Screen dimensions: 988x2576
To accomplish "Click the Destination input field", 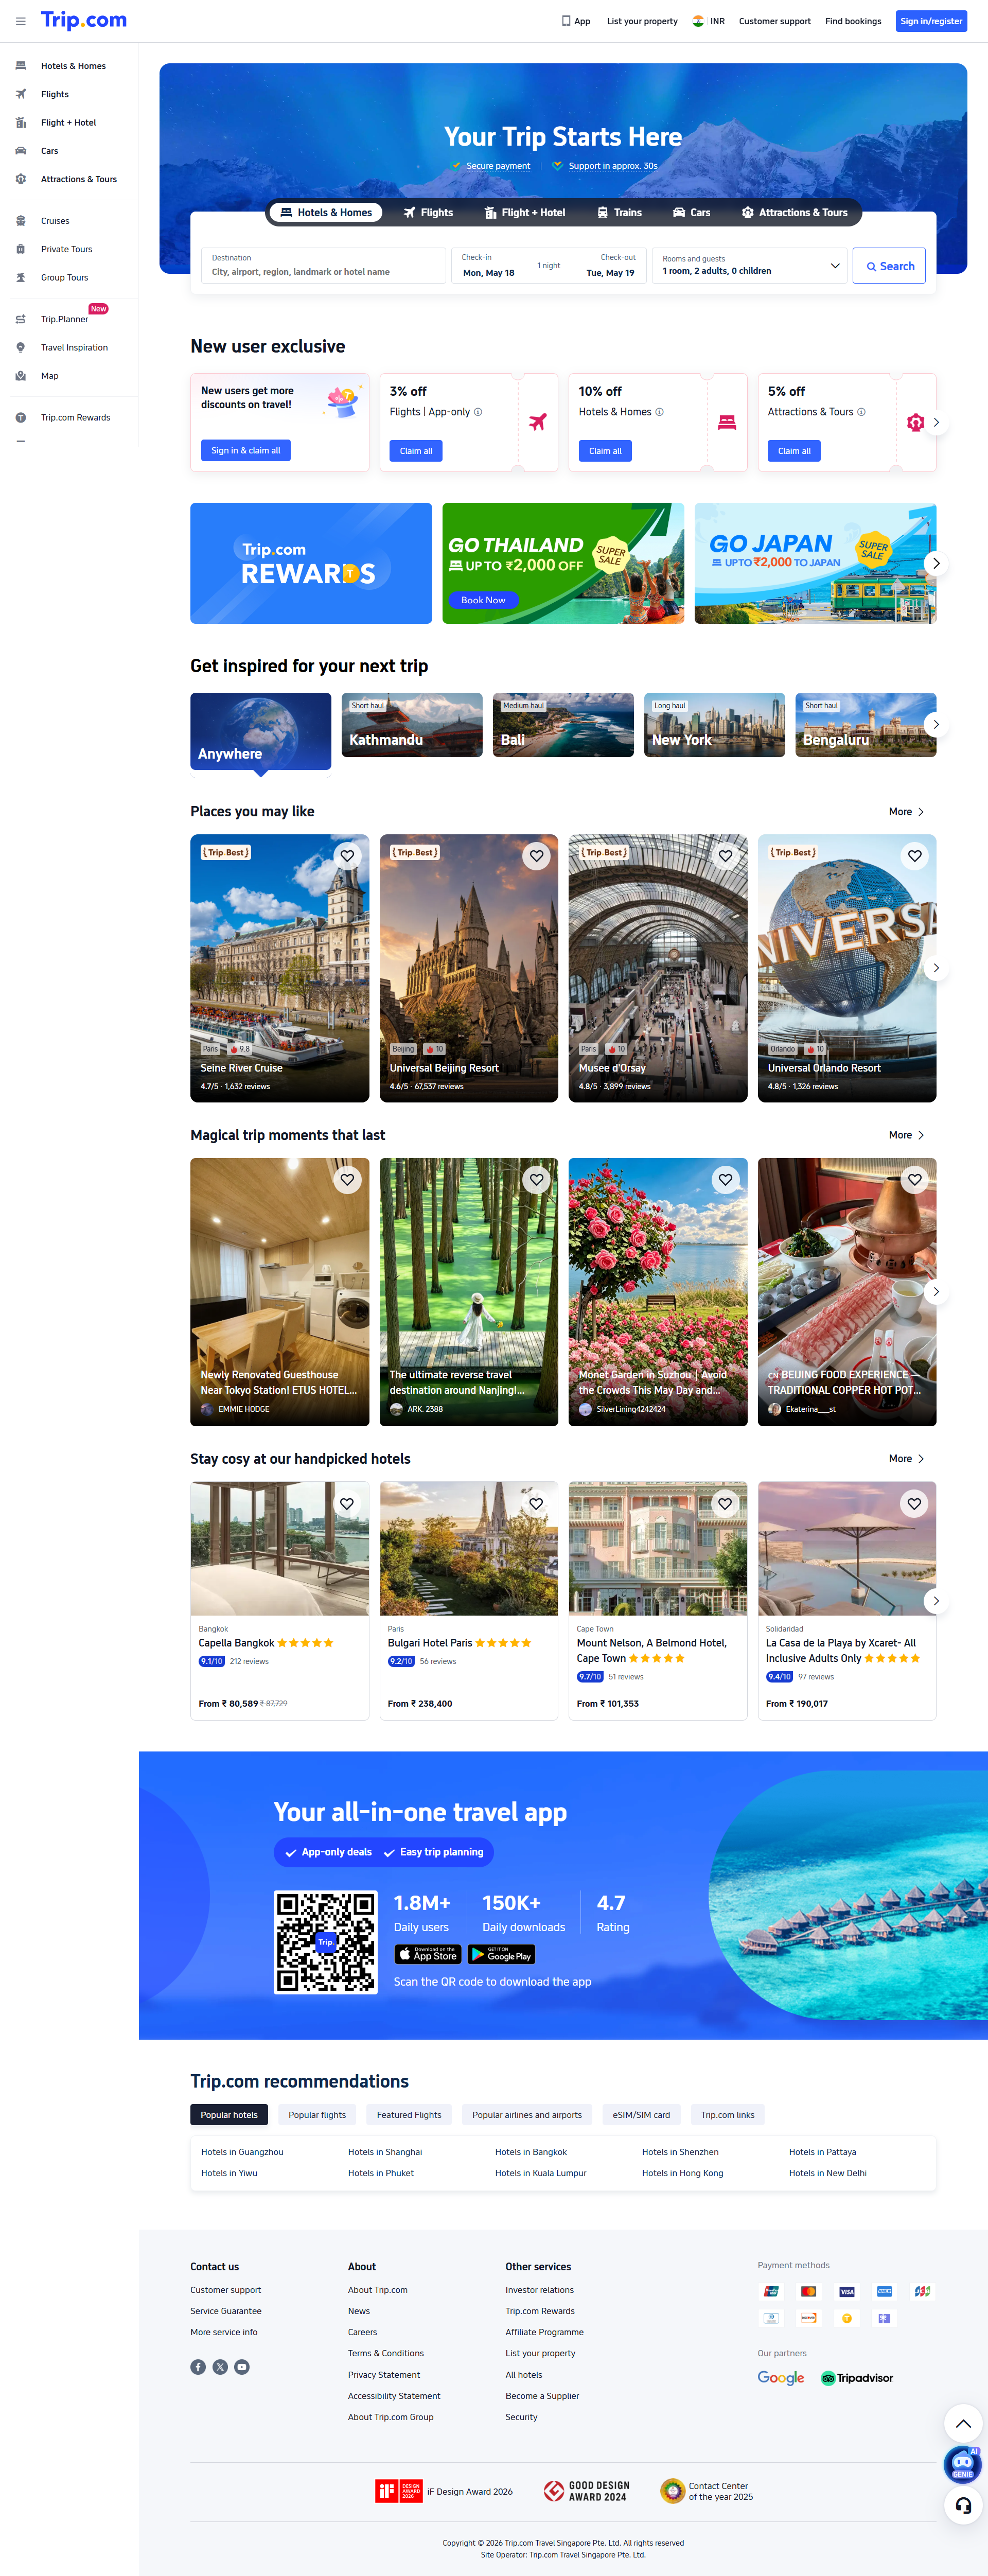I will [324, 266].
